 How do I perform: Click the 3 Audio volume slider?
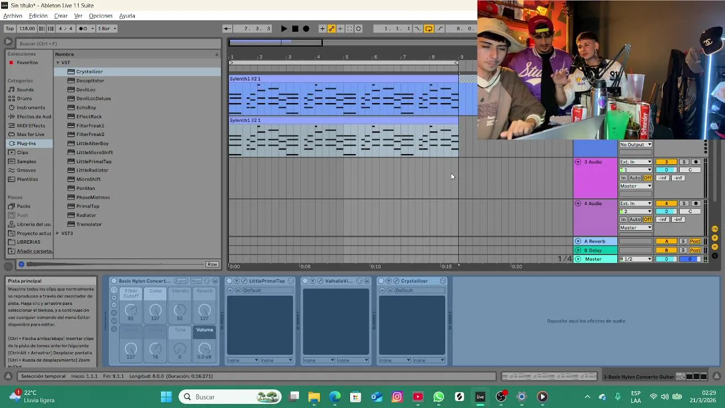pos(666,170)
